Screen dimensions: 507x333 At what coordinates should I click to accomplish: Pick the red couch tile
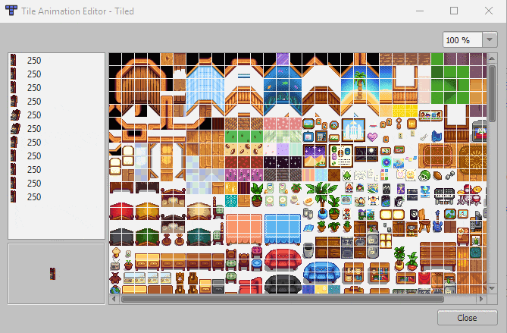[283, 259]
